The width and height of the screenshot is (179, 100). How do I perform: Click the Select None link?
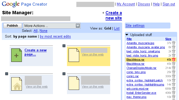pyautogui.click(x=44, y=31)
